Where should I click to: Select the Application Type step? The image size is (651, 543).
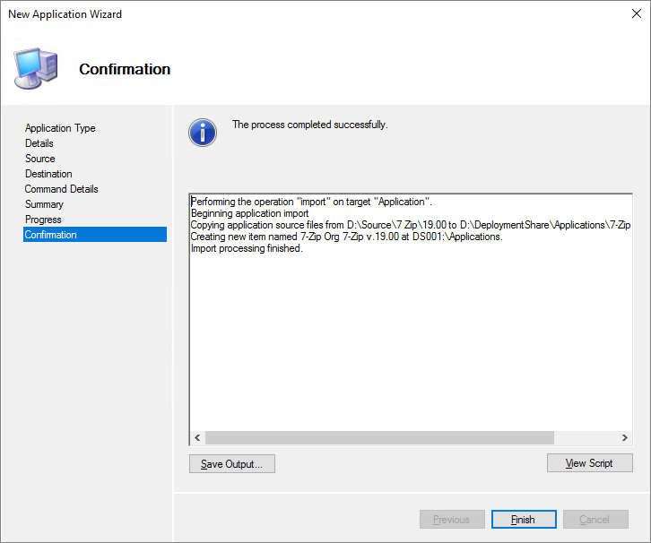click(x=60, y=128)
